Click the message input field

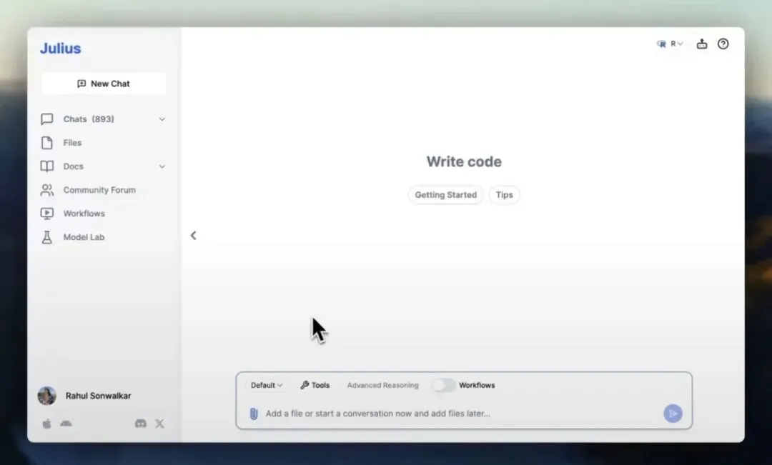462,414
